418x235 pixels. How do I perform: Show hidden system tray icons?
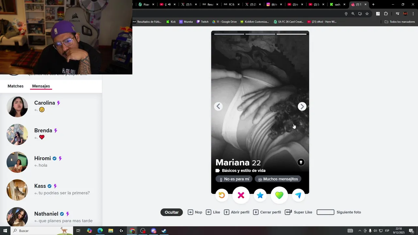[x=360, y=231]
